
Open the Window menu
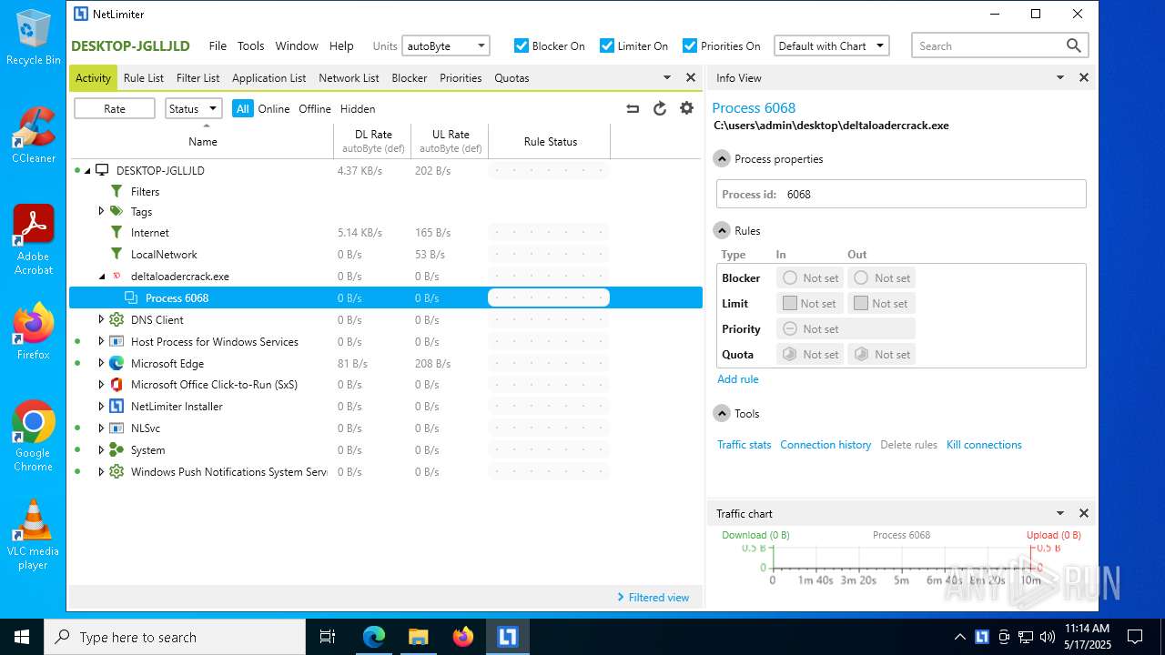pyautogui.click(x=297, y=45)
